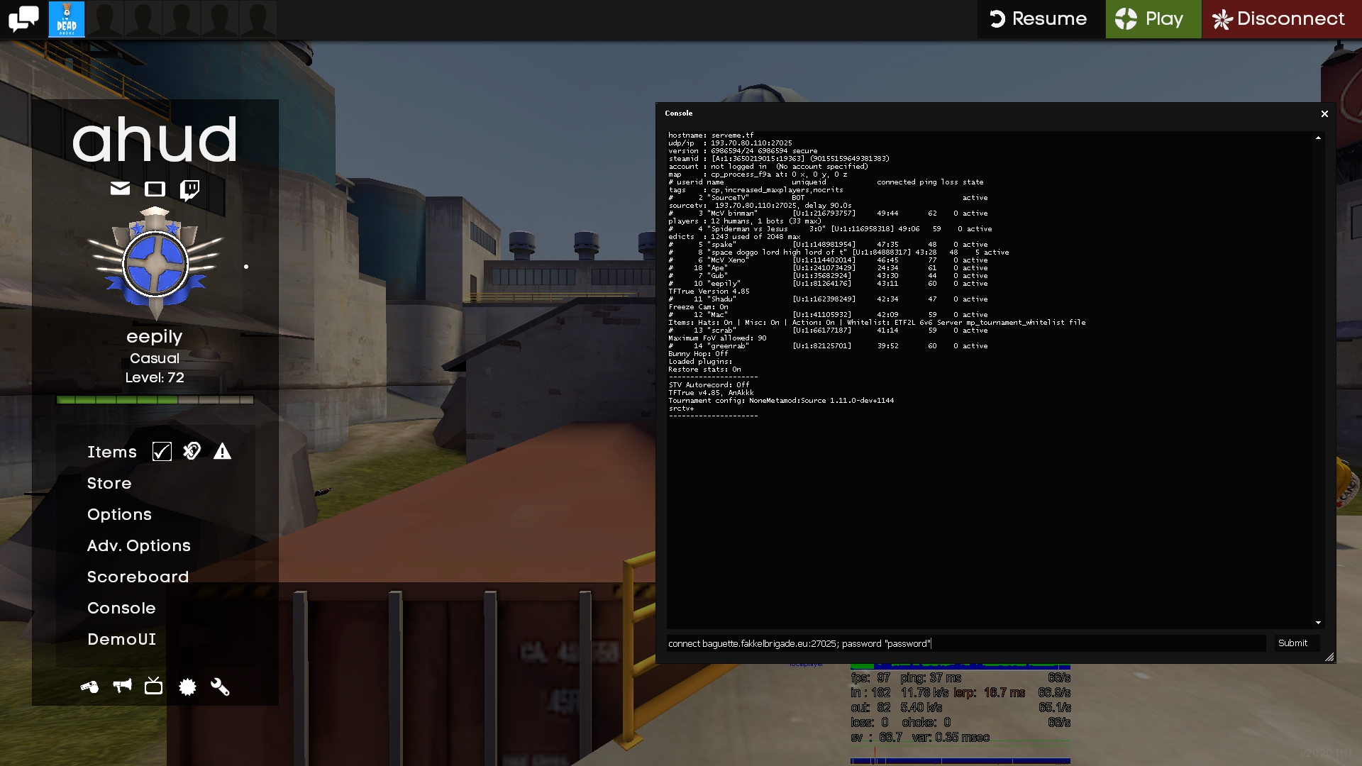The image size is (1362, 766).
Task: Click the eepily player name
Action: click(x=155, y=336)
